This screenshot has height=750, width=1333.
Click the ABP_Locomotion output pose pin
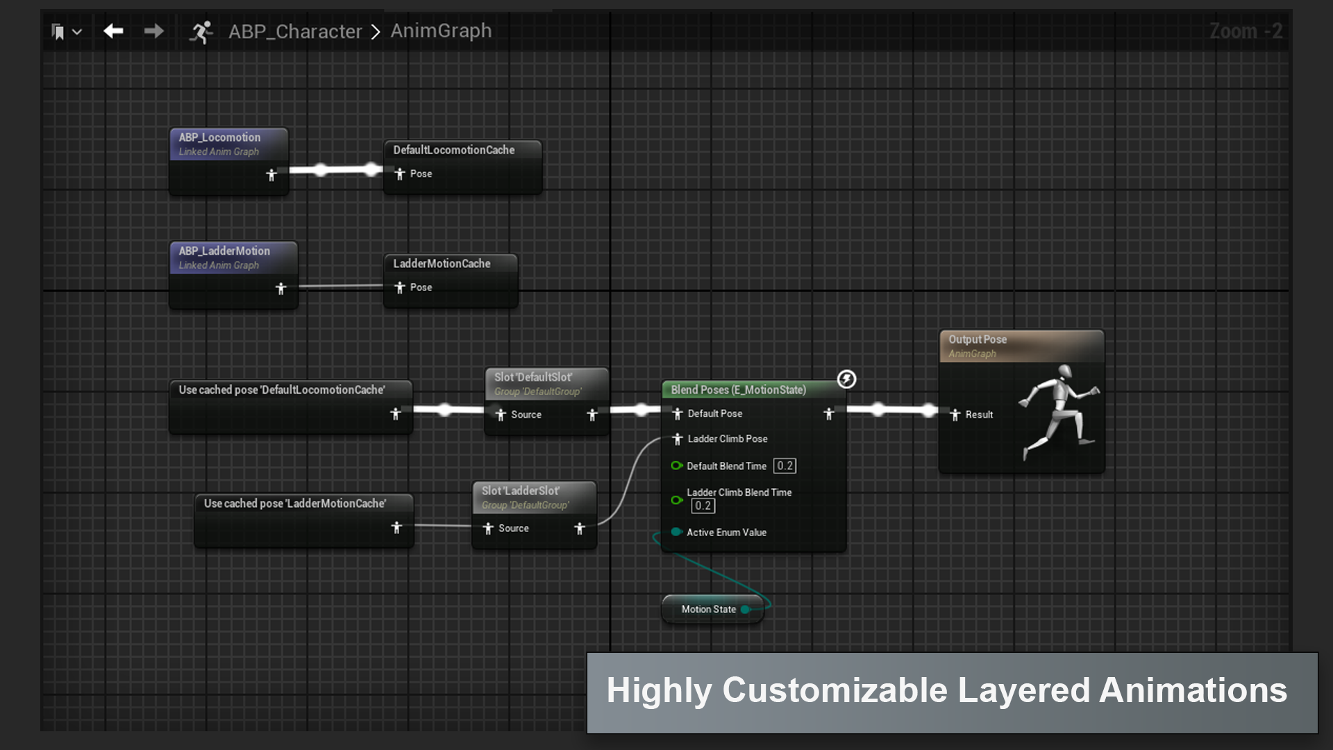point(271,175)
